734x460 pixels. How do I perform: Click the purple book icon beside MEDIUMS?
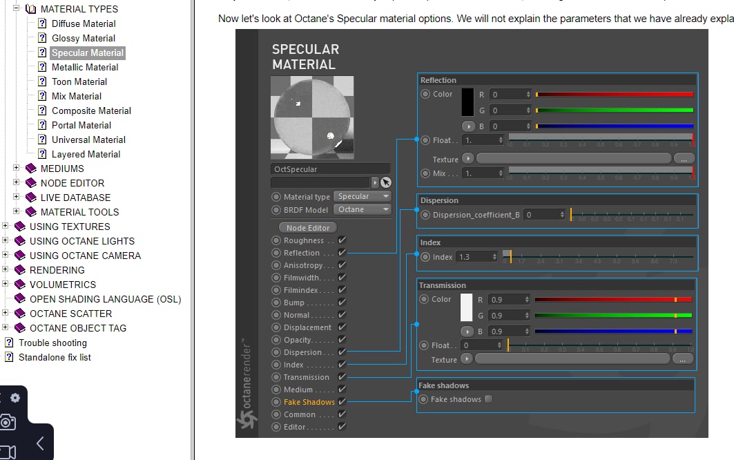coord(31,168)
